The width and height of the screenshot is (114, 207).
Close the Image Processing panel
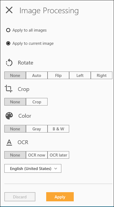click(9, 10)
